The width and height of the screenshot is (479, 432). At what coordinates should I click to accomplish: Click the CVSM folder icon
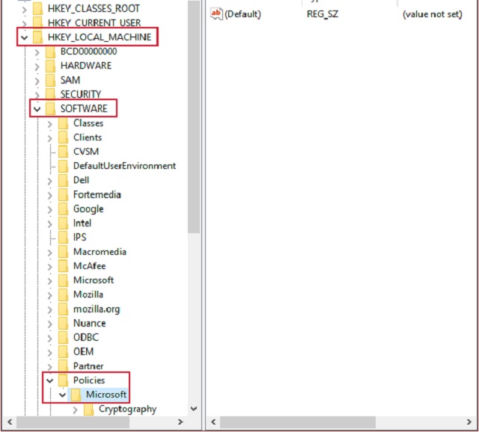[63, 152]
